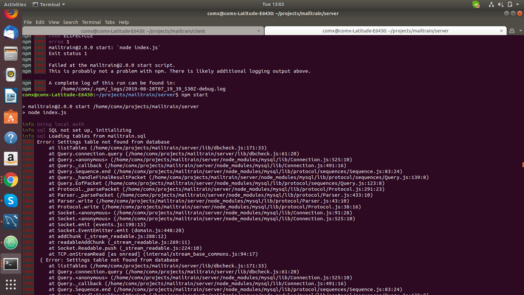Open Ubuntu Software store from dock
Viewport: 524px width, 295px height.
pos(11,117)
